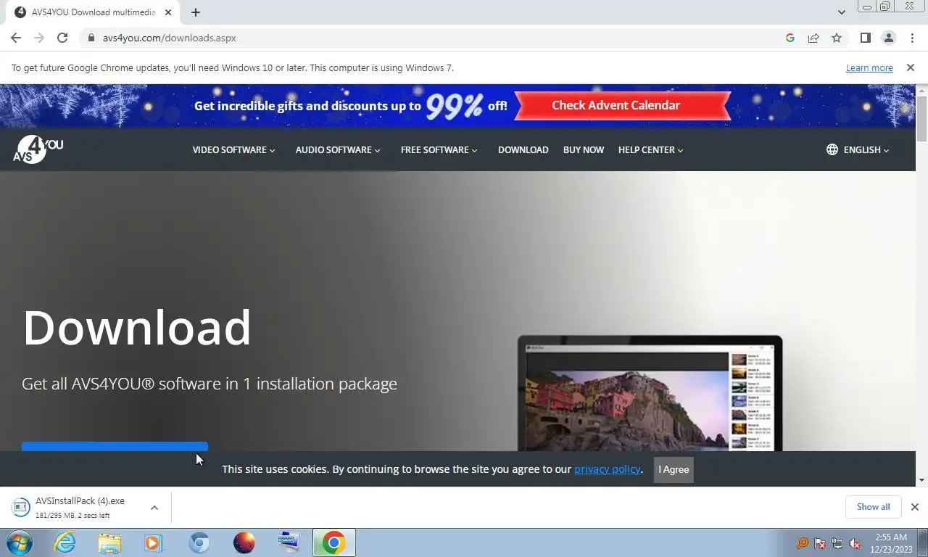
Task: Open the Chrome profile avatar
Action: 888,38
